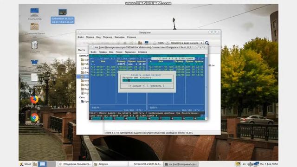Open Файл menu in the mc terminal window
The height and width of the screenshot is (167, 297).
93,52
